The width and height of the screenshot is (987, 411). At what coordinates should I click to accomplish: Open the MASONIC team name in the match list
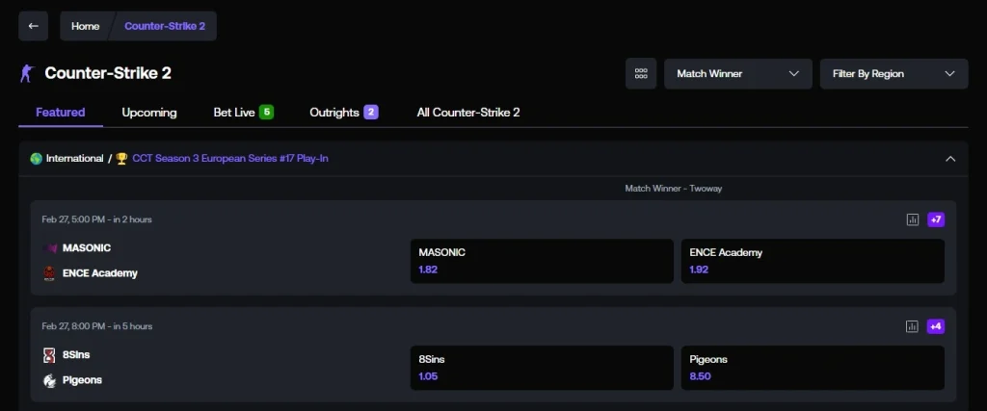pyautogui.click(x=87, y=248)
